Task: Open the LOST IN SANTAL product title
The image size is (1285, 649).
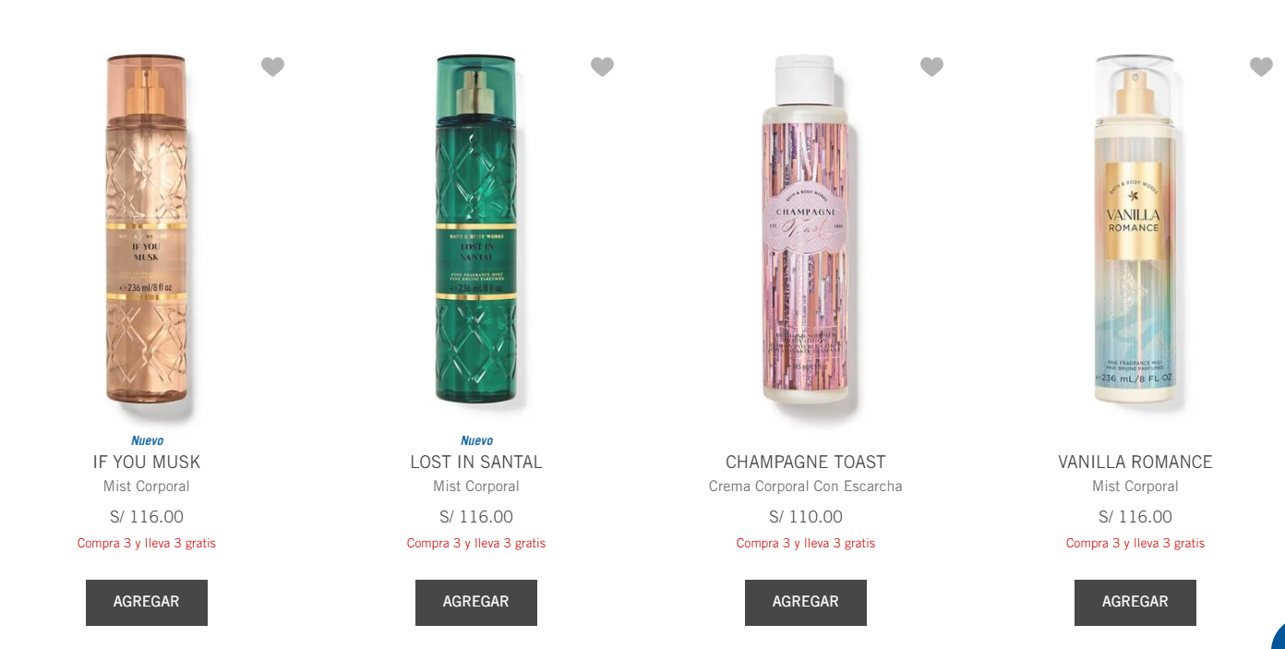Action: (476, 462)
